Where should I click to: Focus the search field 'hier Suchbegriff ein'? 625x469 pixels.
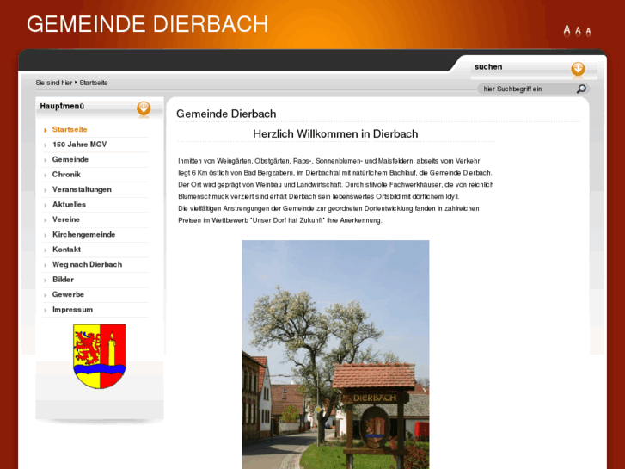tap(528, 89)
